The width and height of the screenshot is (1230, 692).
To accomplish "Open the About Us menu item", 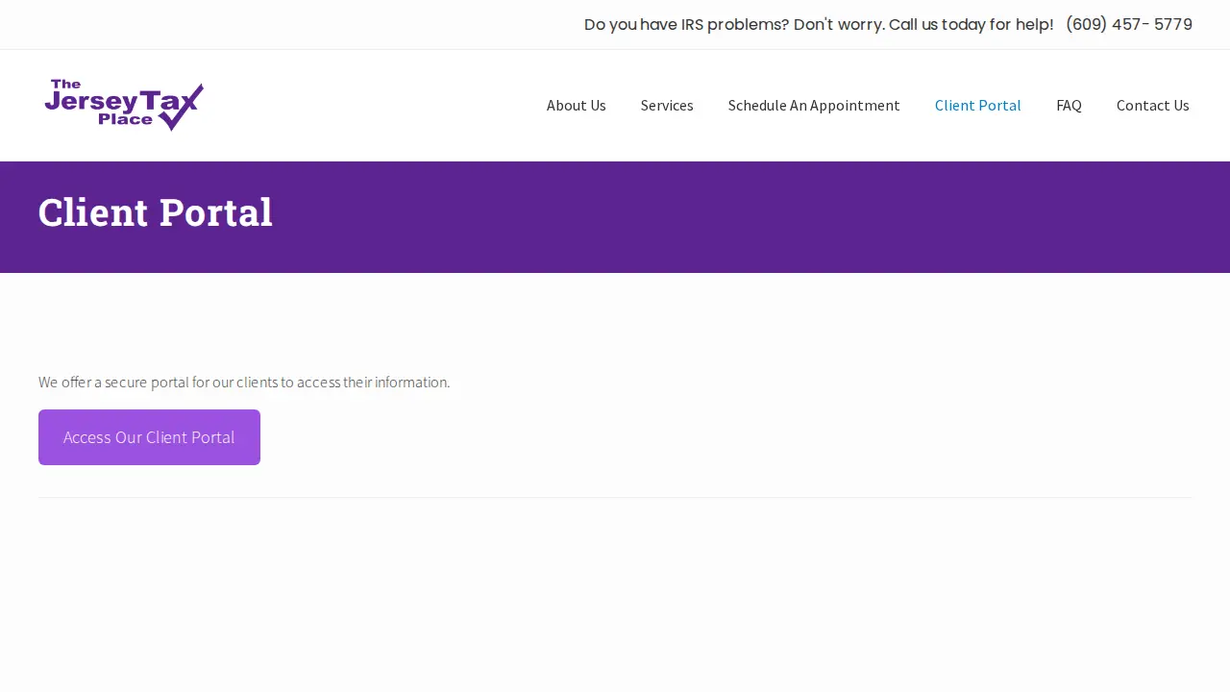I will click(577, 106).
